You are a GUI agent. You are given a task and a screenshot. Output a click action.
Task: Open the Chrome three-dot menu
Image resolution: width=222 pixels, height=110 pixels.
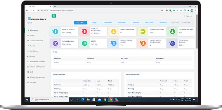click(x=195, y=10)
